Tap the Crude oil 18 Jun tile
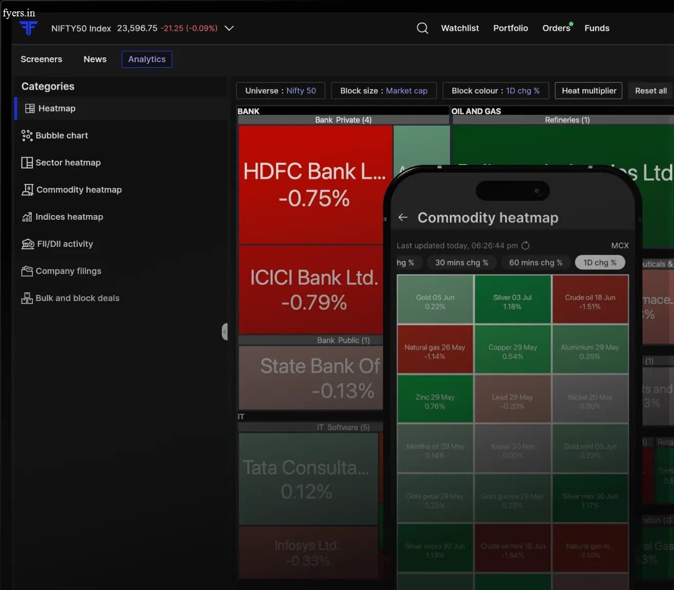The image size is (674, 590). tap(590, 300)
